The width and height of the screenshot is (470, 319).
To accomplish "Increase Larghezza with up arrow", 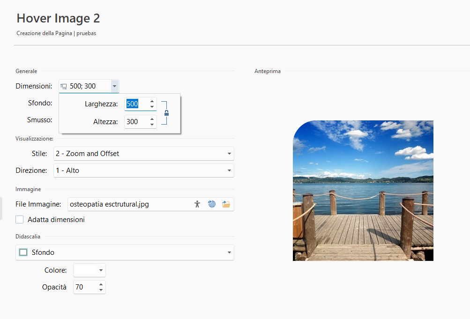I will pyautogui.click(x=152, y=101).
